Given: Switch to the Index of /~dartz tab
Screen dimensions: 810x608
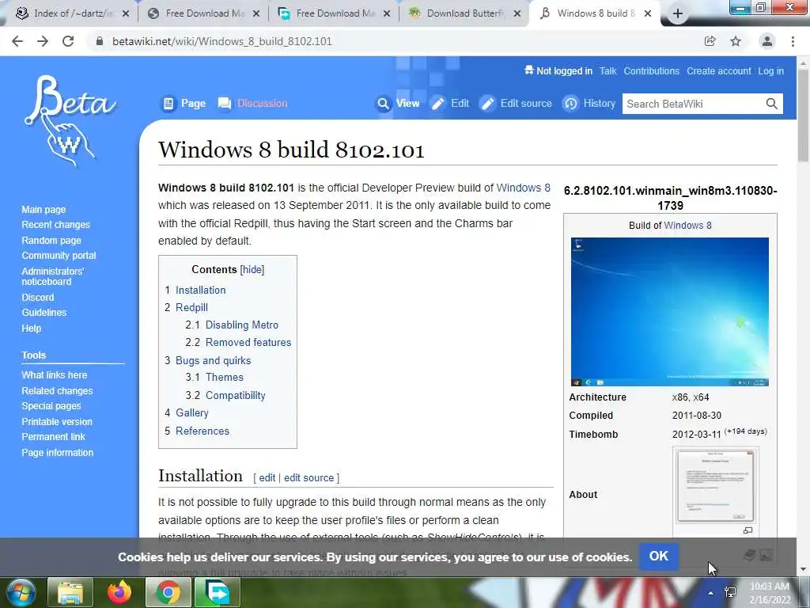Looking at the screenshot, I should [74, 13].
